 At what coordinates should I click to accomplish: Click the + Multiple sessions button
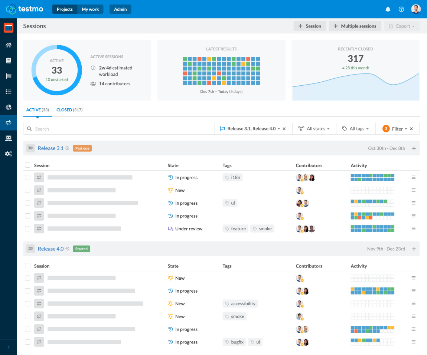pos(355,26)
